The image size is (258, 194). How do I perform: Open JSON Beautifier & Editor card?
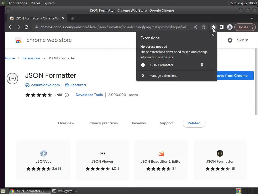pyautogui.click(x=161, y=160)
